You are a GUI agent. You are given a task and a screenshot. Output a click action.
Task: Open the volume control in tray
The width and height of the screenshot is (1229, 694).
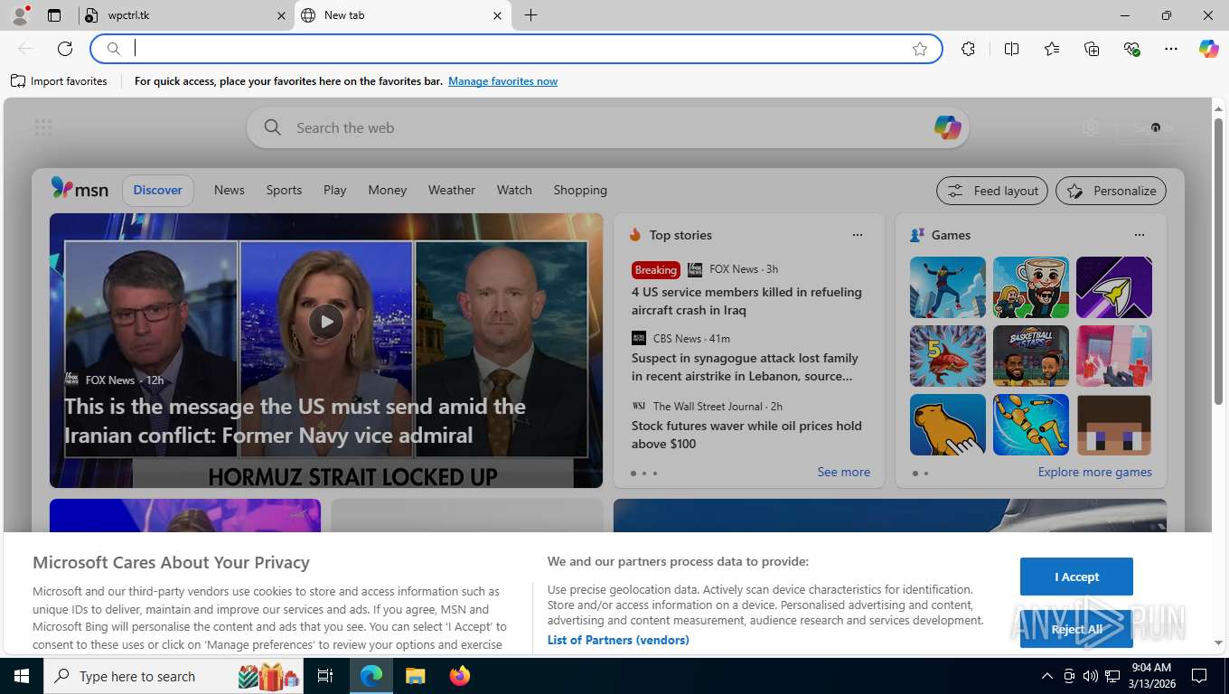1090,676
